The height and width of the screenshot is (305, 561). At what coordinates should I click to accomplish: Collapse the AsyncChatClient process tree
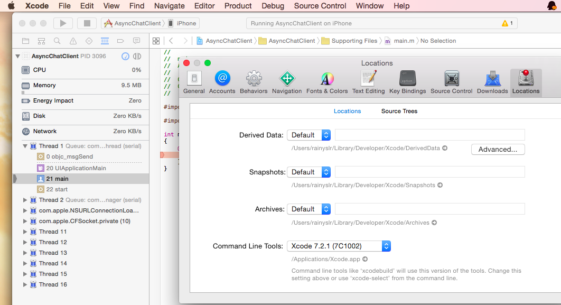click(17, 56)
